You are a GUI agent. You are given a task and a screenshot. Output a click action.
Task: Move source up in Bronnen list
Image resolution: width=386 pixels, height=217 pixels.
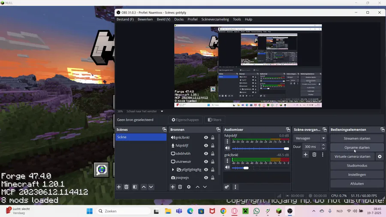197,187
